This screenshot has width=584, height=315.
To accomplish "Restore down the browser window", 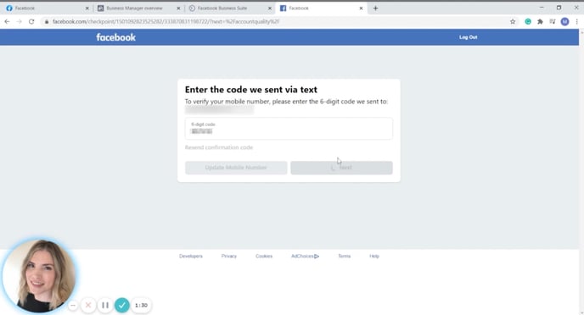I will (559, 8).
